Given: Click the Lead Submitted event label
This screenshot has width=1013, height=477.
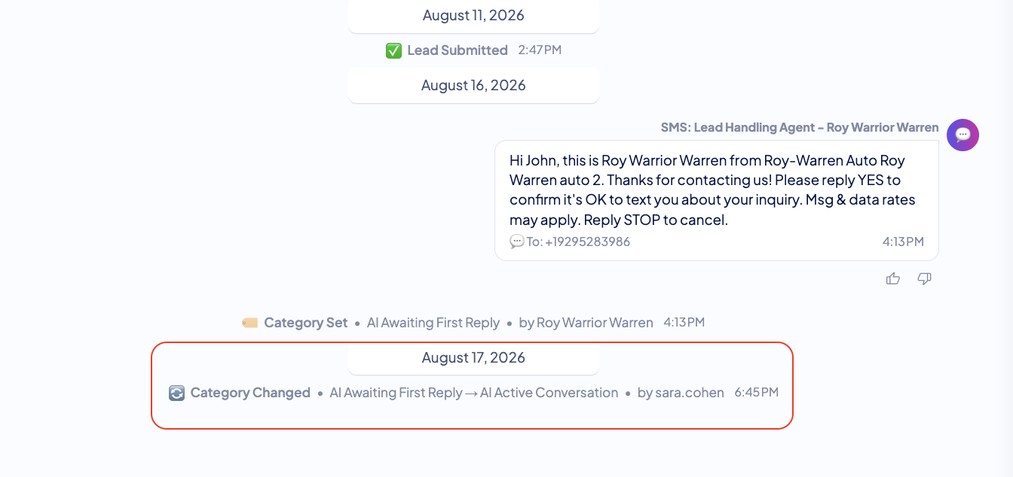Looking at the screenshot, I should [458, 50].
